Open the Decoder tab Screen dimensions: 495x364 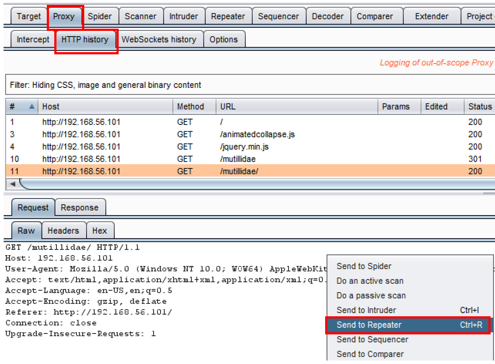328,17
